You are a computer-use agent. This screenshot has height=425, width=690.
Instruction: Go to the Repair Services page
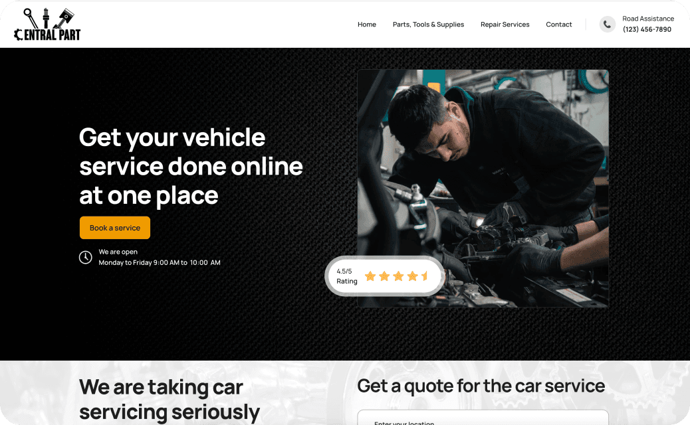(x=505, y=25)
